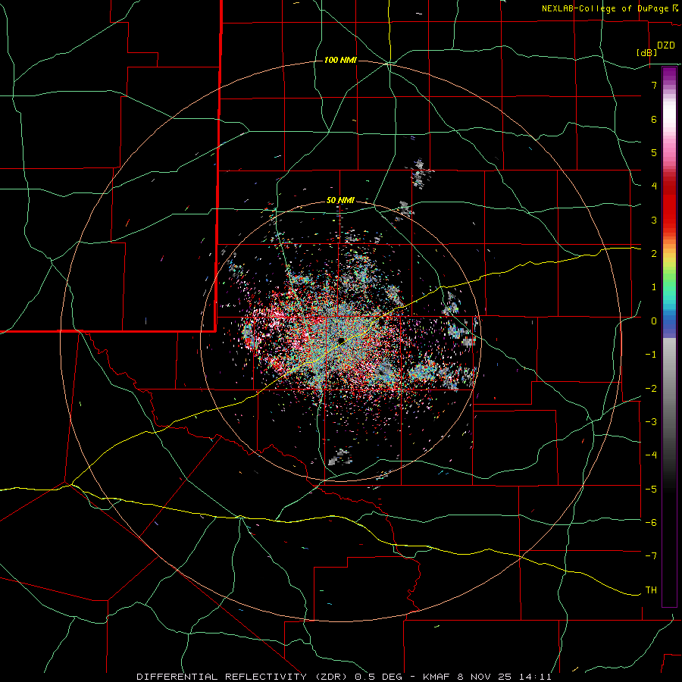Click the 3 value on color scale
Viewport: 682px width, 682px height.
(x=654, y=220)
